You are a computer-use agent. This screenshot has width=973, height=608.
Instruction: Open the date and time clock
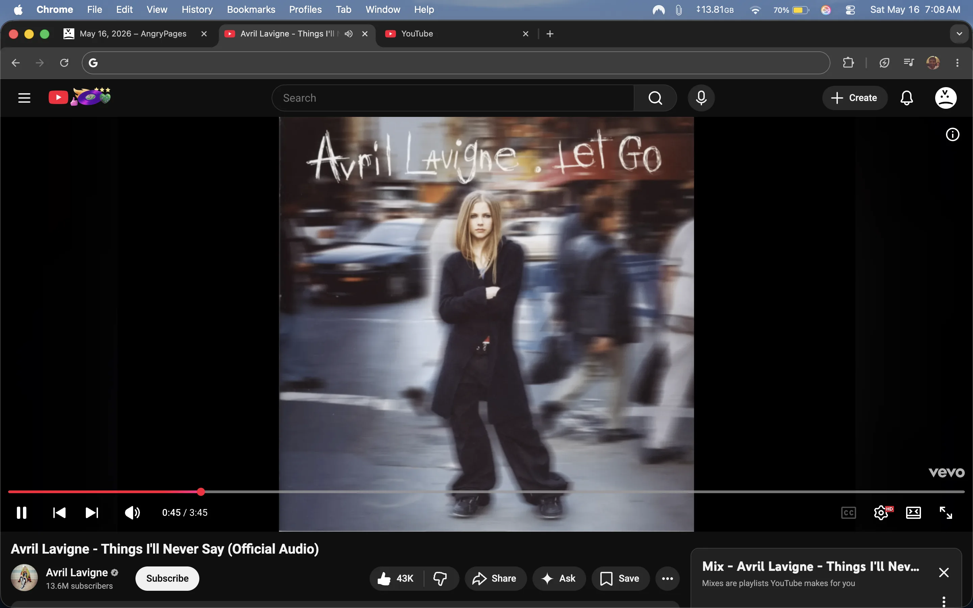(915, 9)
